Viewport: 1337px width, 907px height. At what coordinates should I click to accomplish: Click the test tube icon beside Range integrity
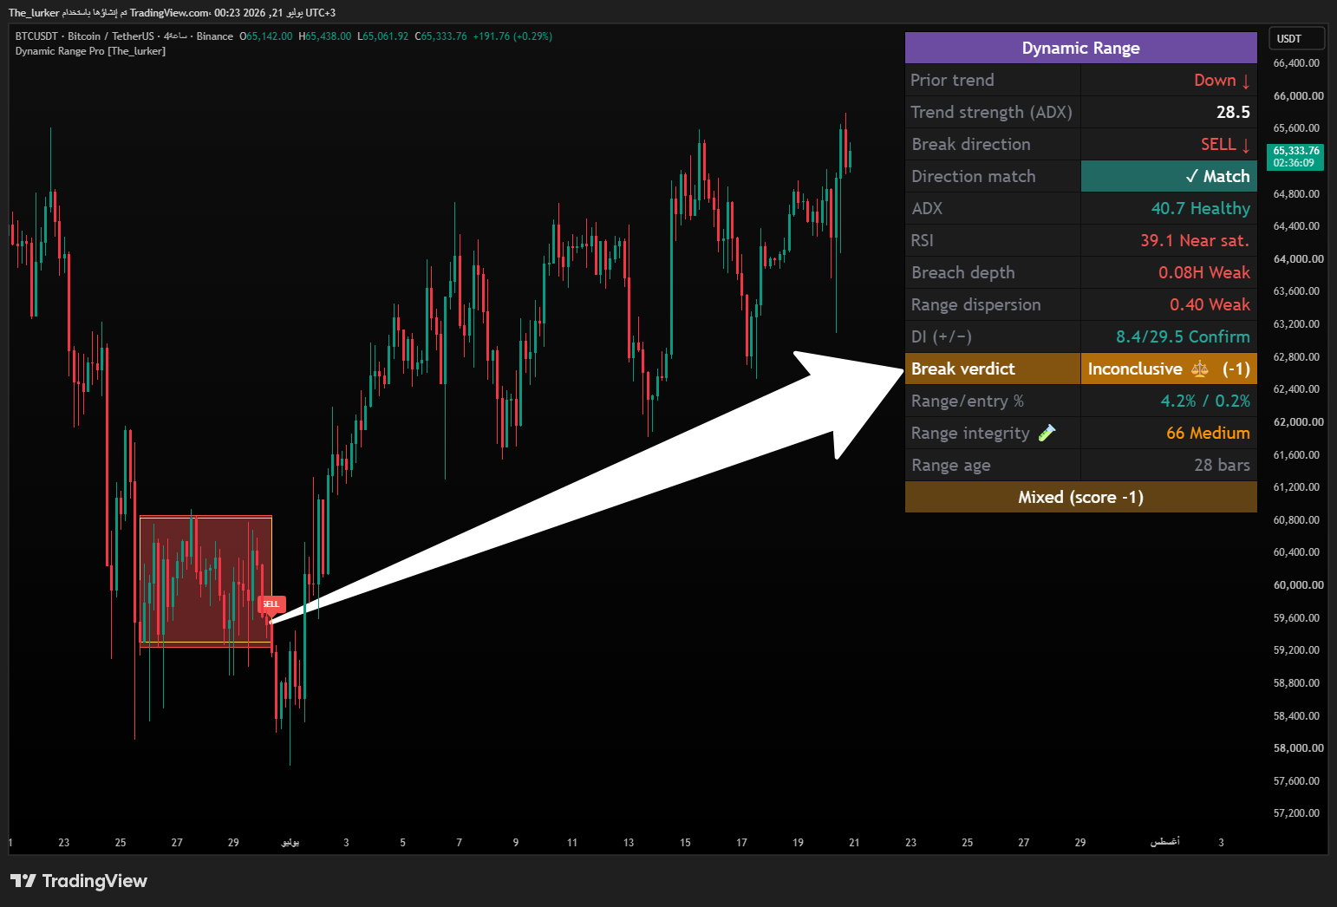(1047, 433)
